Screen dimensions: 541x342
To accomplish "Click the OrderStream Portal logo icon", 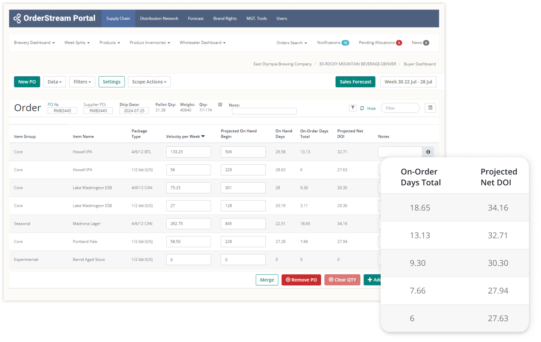I will click(x=17, y=18).
